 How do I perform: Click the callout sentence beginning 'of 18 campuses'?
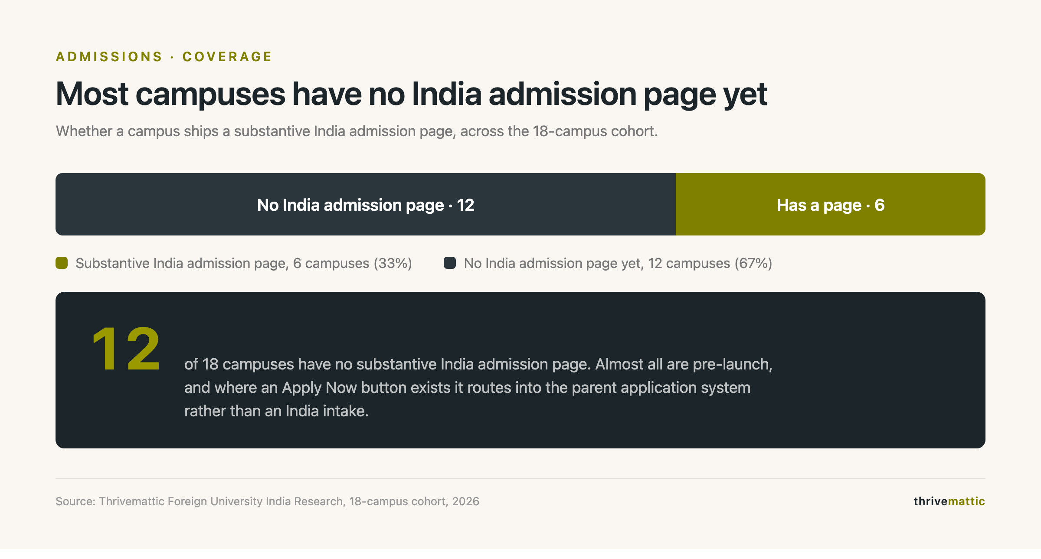[478, 387]
